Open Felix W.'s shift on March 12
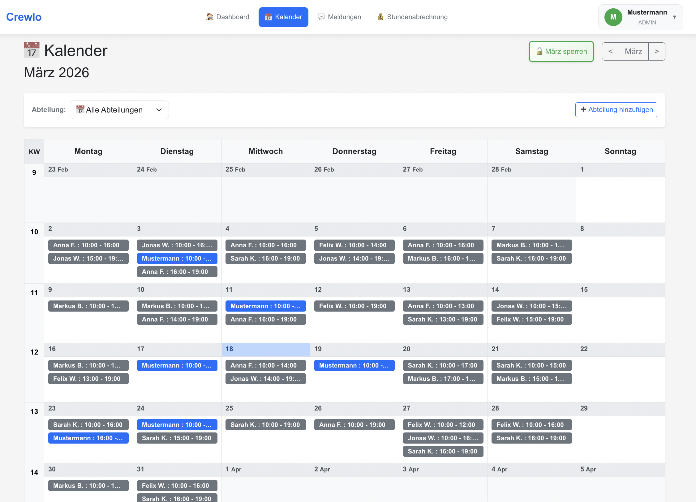 (x=354, y=306)
